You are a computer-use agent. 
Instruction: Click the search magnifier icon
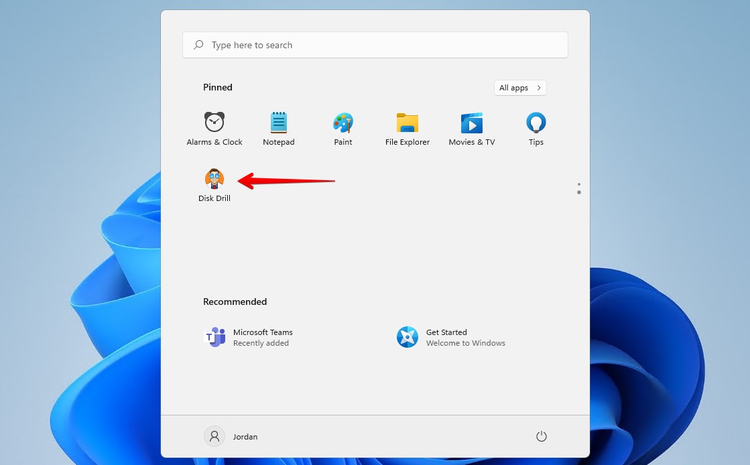tap(198, 44)
